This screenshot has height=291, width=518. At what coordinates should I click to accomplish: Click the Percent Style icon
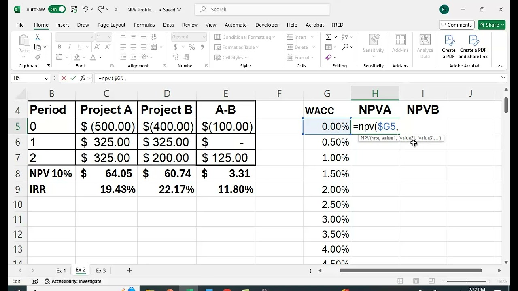192,47
